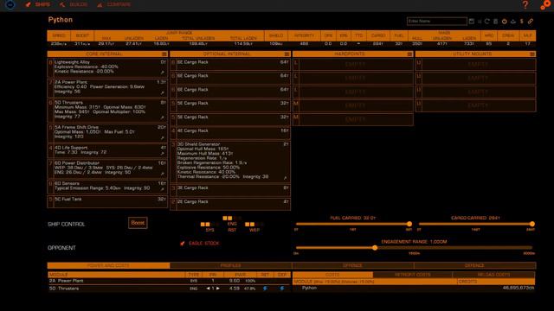Open the Builds menu
554x311 pixels.
[74, 4]
